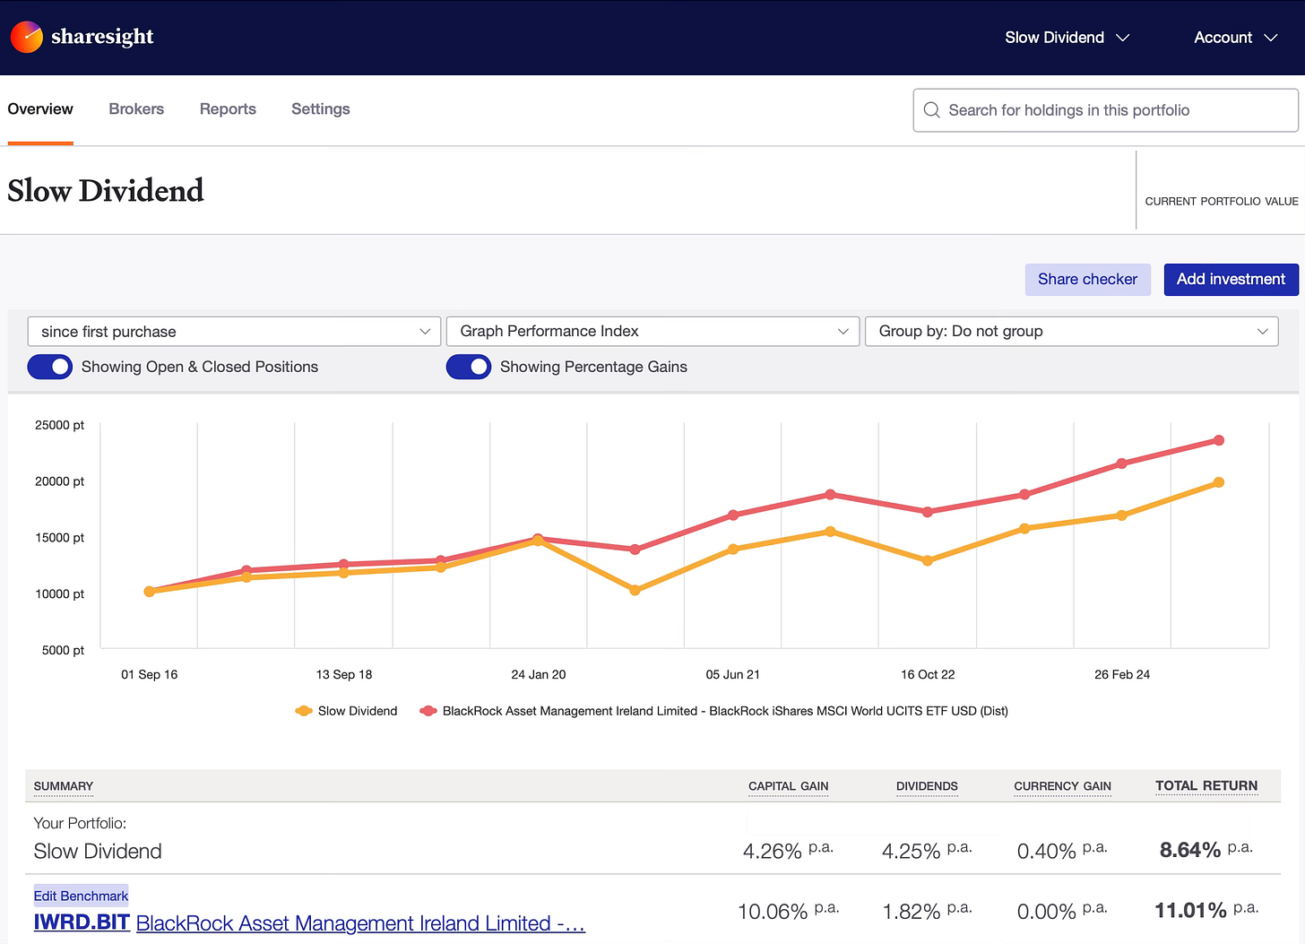Click the 'Your Portfolio:' label
Screen dimensions: 1305x944
pos(80,823)
